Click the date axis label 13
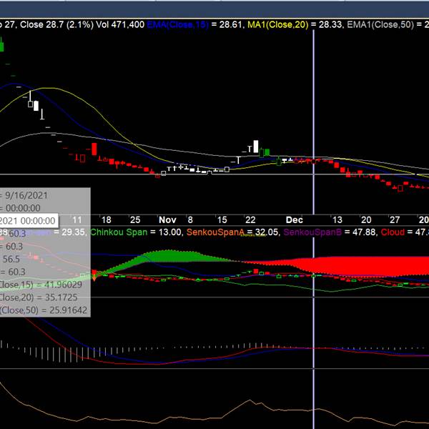Image resolution: width=429 pixels, height=429 pixels. [x=337, y=220]
